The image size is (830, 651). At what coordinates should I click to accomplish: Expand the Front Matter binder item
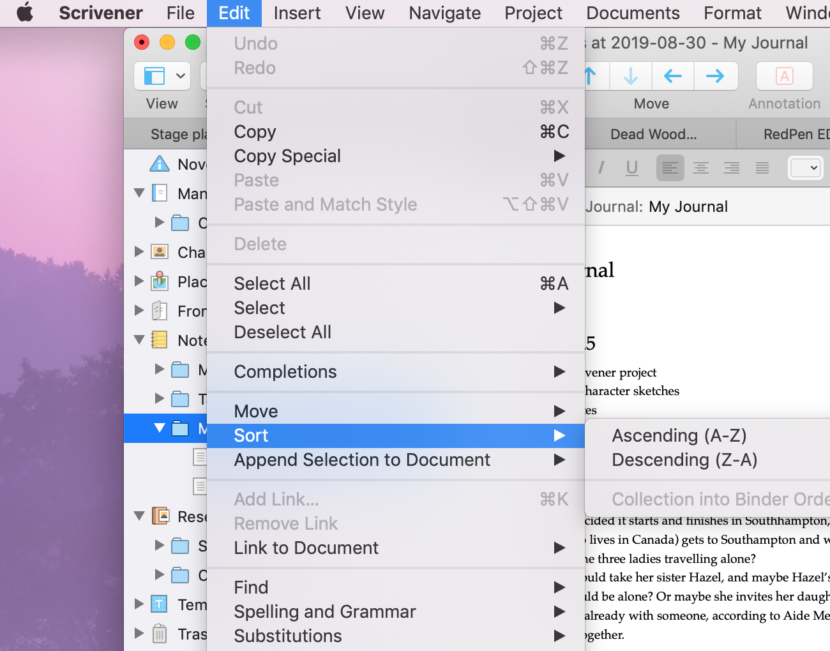(x=139, y=310)
